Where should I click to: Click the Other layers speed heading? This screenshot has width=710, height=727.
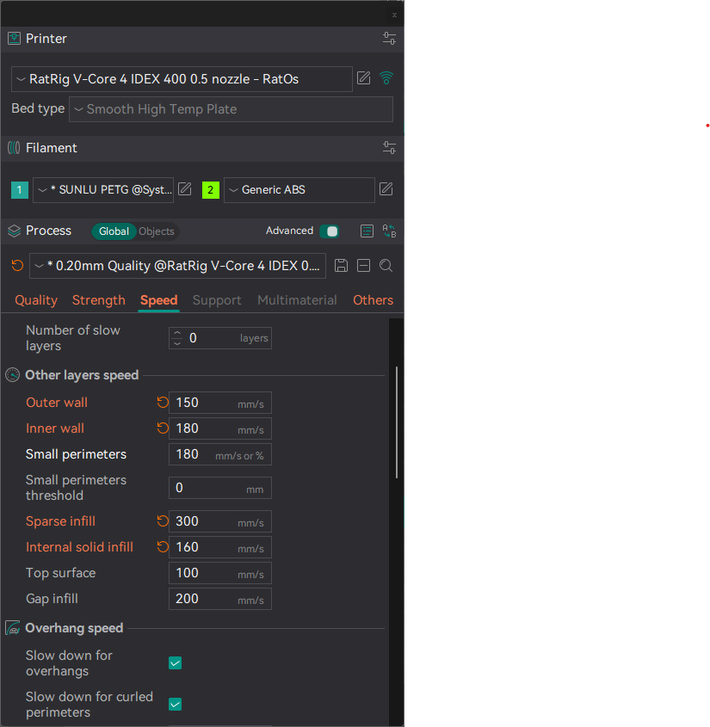(x=82, y=374)
